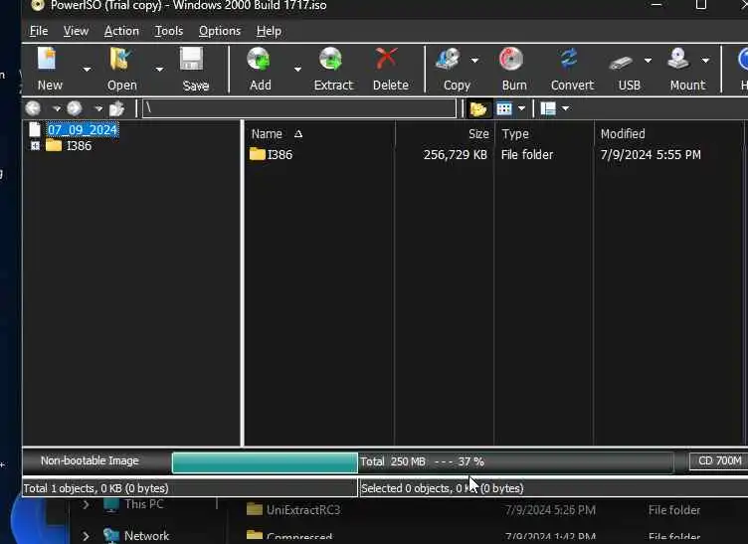Expand Network in Explorer window
748x544 pixels.
[x=86, y=535]
